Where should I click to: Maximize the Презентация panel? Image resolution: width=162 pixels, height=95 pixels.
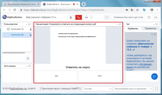click(x=120, y=24)
